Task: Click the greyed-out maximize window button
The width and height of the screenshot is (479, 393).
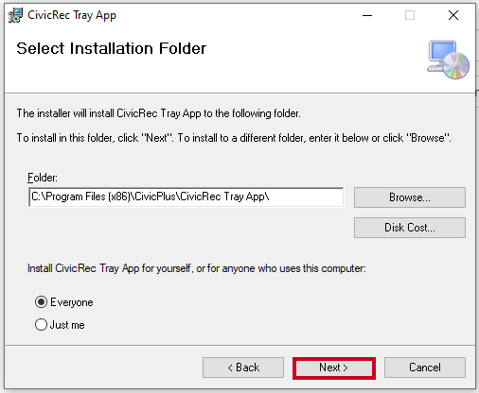Action: click(410, 15)
